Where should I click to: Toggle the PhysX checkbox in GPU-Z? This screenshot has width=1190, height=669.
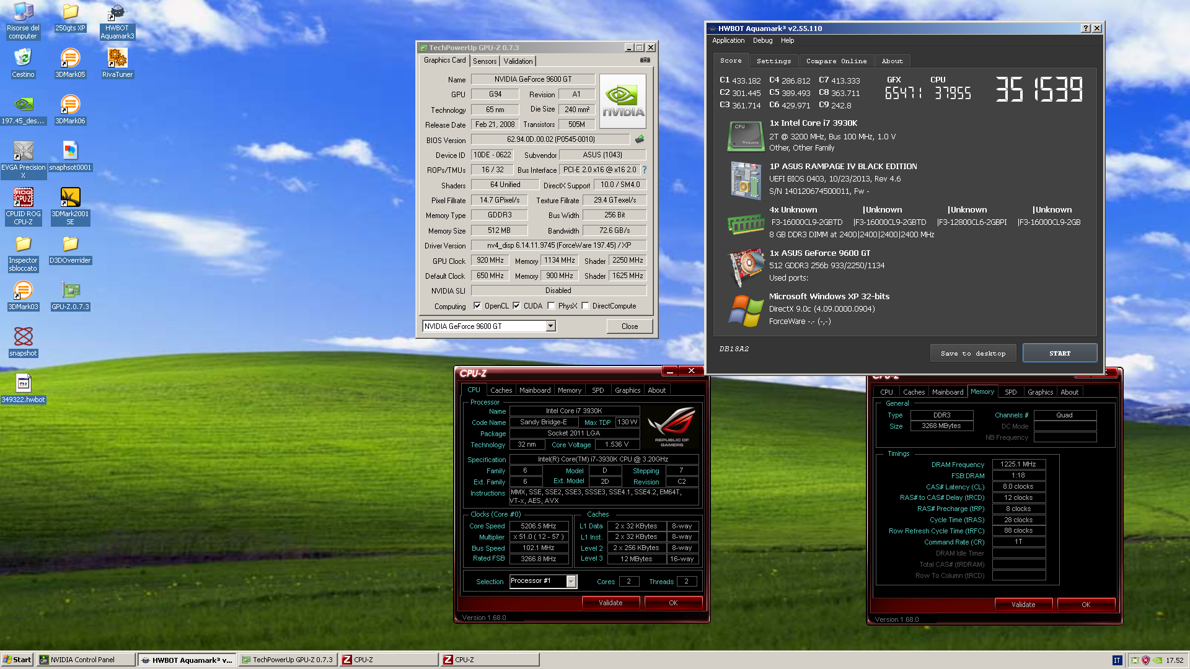tap(551, 305)
